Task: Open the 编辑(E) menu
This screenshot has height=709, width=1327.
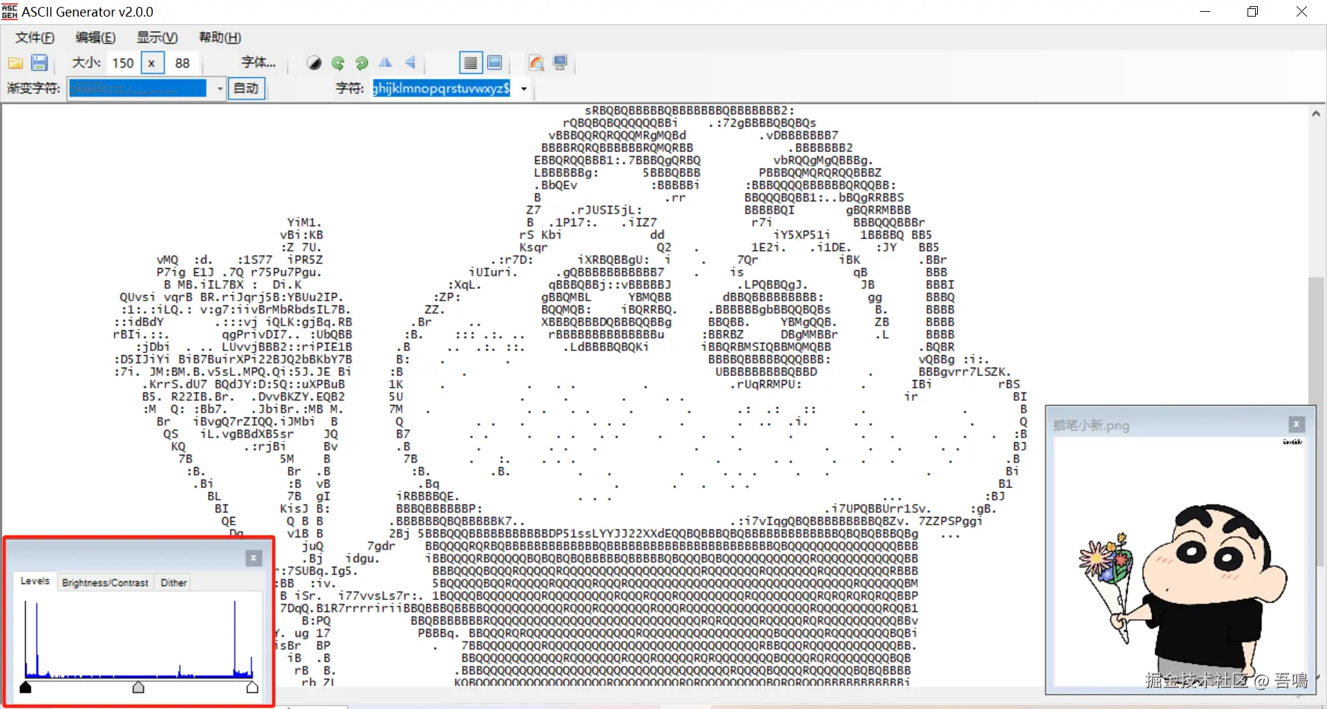Action: tap(95, 37)
